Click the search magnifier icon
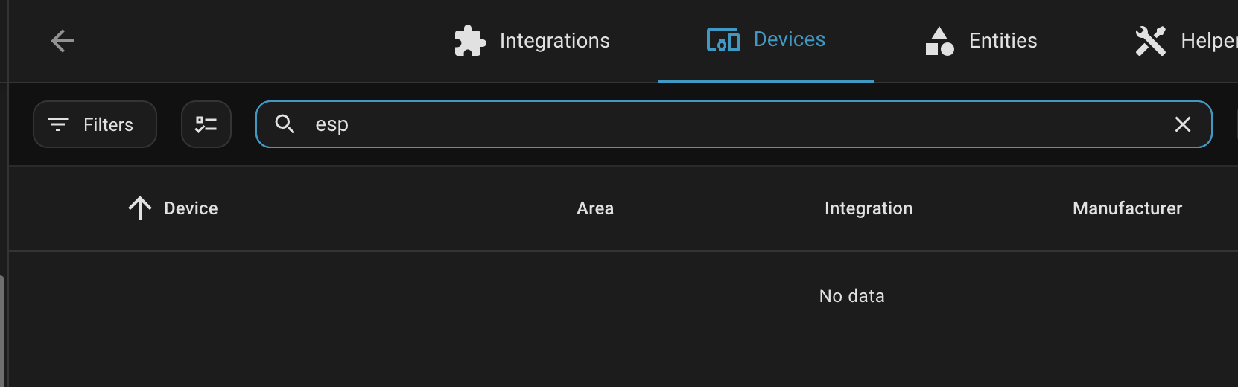 (285, 124)
